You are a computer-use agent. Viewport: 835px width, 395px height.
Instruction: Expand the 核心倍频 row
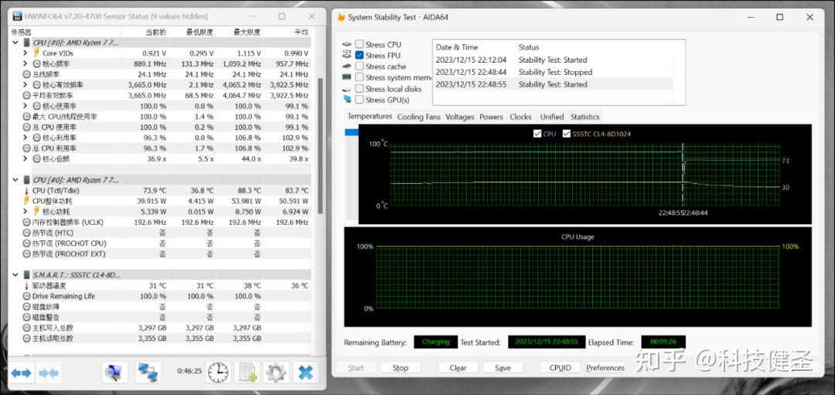(x=25, y=158)
